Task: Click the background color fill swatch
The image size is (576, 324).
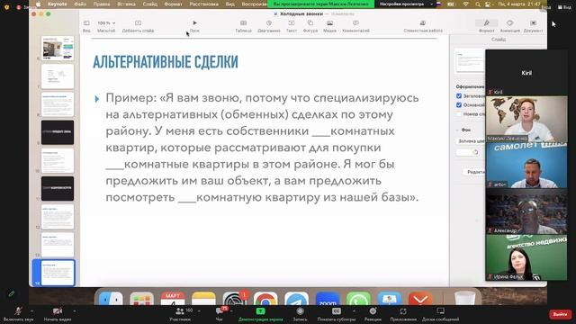Action: point(468,152)
